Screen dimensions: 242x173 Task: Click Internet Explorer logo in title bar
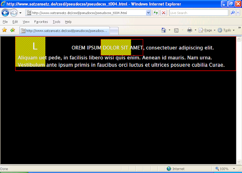pyautogui.click(x=3, y=4)
